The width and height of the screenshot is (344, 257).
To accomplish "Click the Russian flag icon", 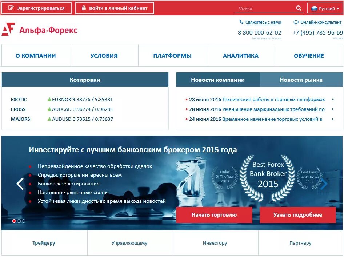I will click(x=314, y=9).
